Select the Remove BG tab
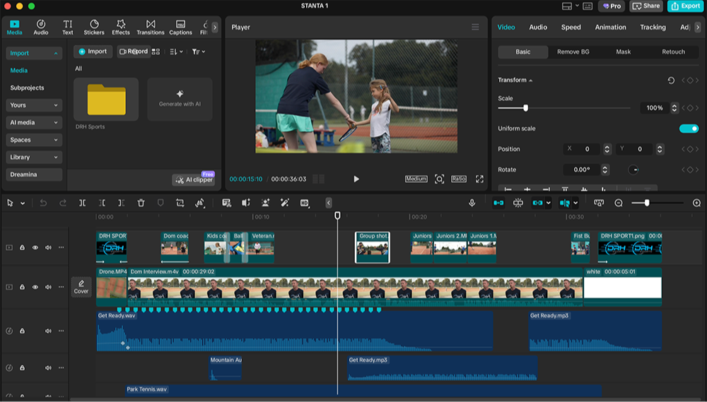This screenshot has width=707, height=402. (x=573, y=52)
